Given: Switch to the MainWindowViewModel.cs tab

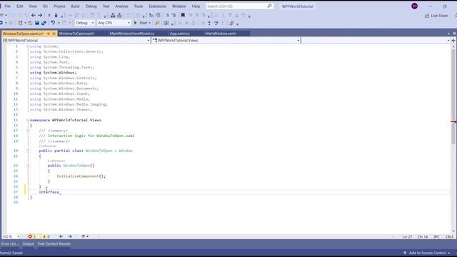Looking at the screenshot, I should tap(132, 34).
